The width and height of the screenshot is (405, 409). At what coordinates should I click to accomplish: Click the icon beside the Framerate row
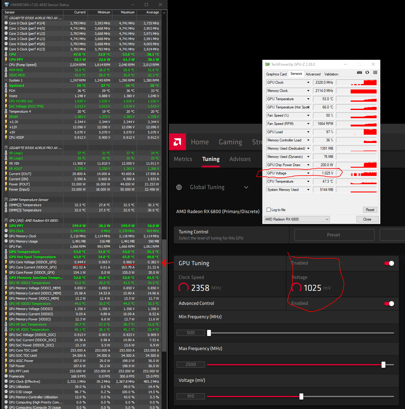6,376
